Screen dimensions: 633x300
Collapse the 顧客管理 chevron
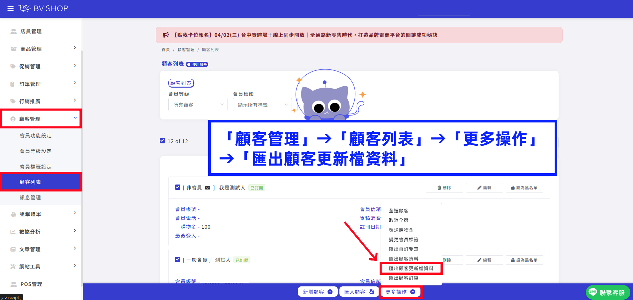75,118
